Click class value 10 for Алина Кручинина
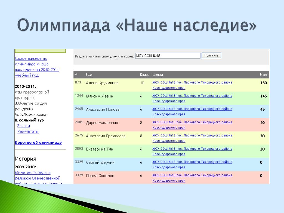The width and height of the screenshot is (284, 213). pyautogui.click(x=142, y=83)
